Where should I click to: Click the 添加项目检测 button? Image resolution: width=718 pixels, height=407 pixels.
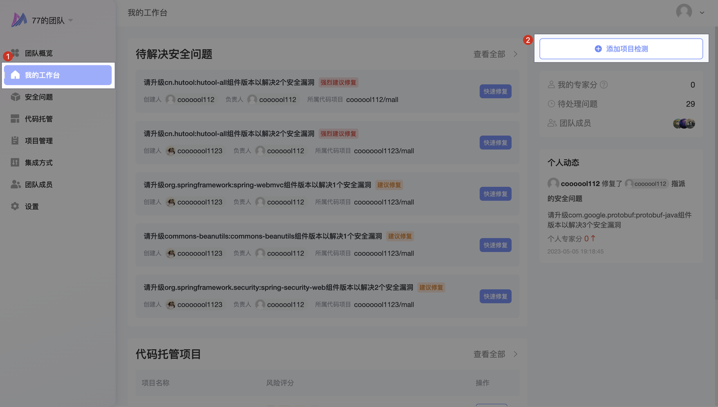(621, 49)
